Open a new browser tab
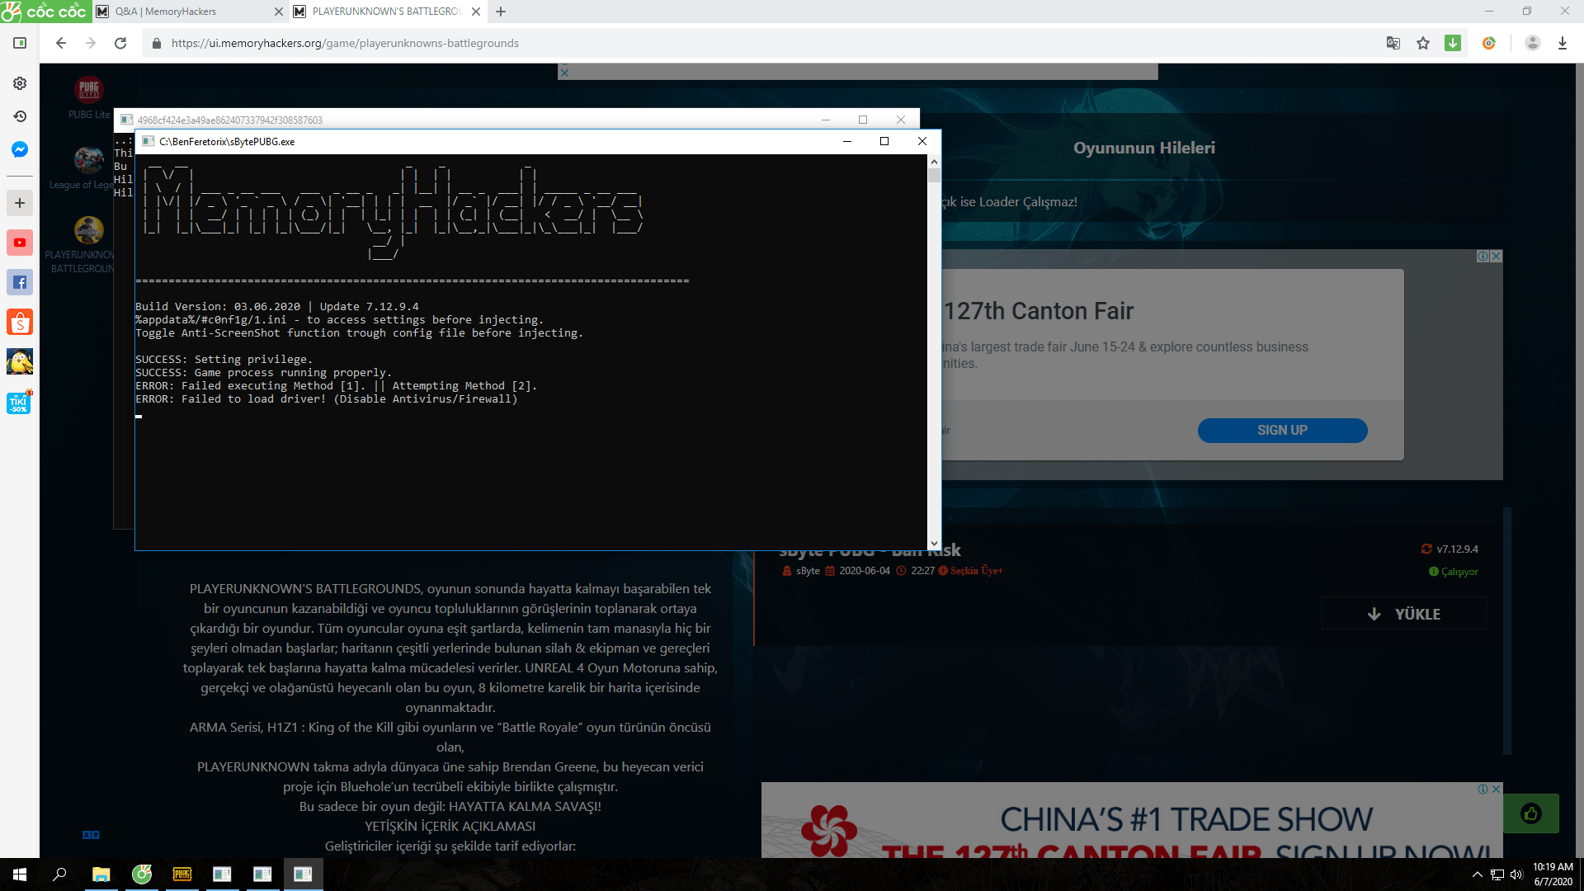This screenshot has height=891, width=1584. coord(501,12)
